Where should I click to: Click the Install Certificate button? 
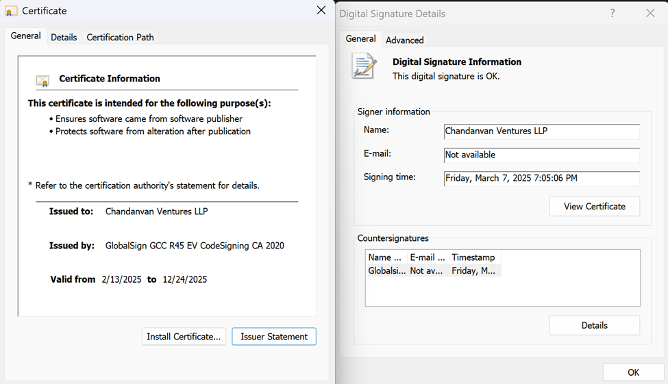(184, 336)
